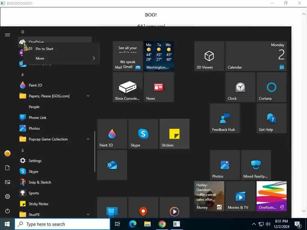Open the Maps pin tile
The width and height of the screenshot is (307, 230).
click(x=143, y=207)
